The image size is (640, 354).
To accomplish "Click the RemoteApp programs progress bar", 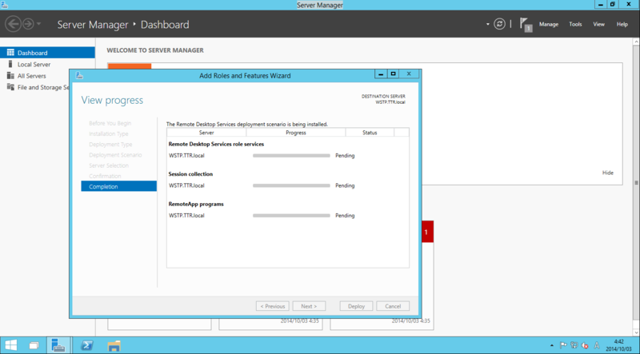I will pos(291,215).
